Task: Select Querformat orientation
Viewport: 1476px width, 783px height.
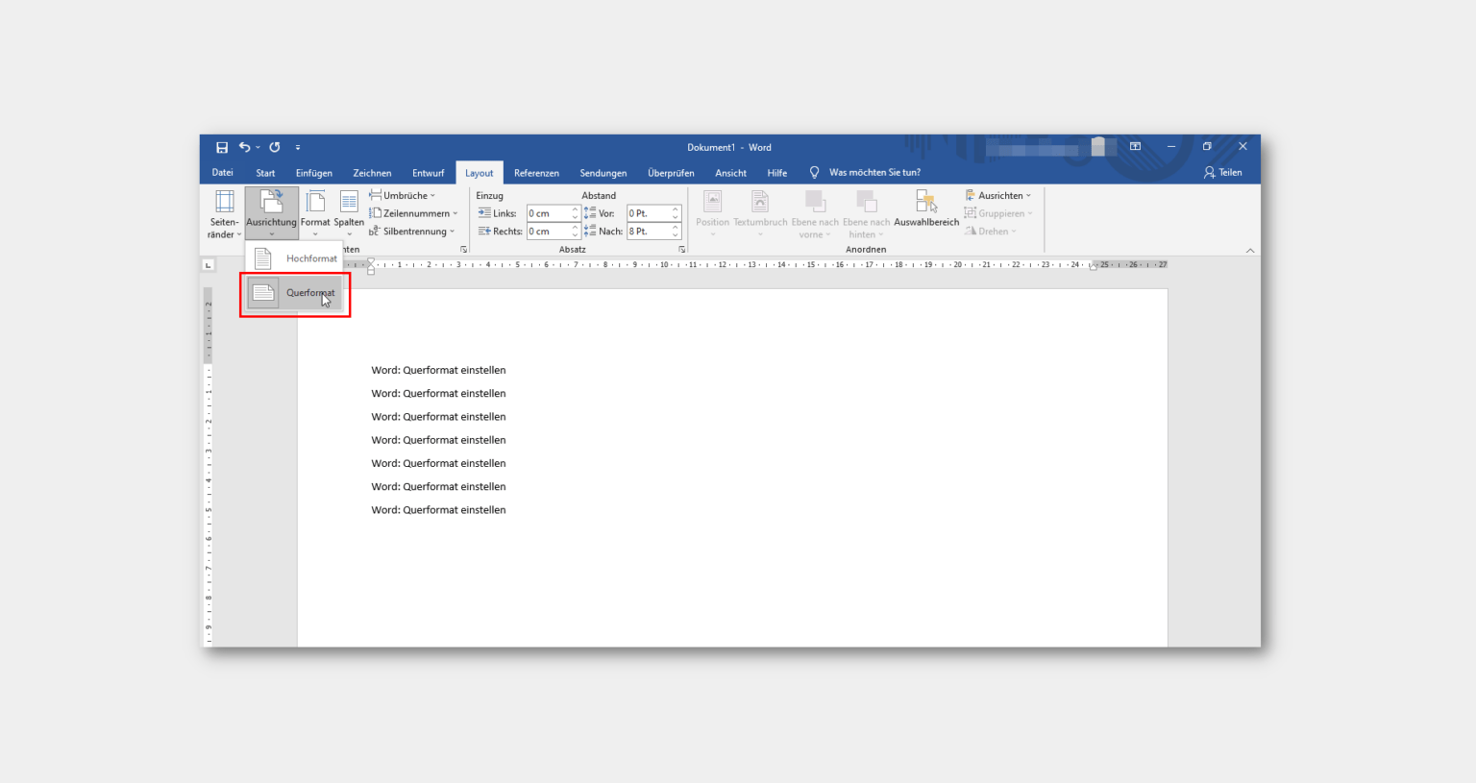Action: (295, 293)
